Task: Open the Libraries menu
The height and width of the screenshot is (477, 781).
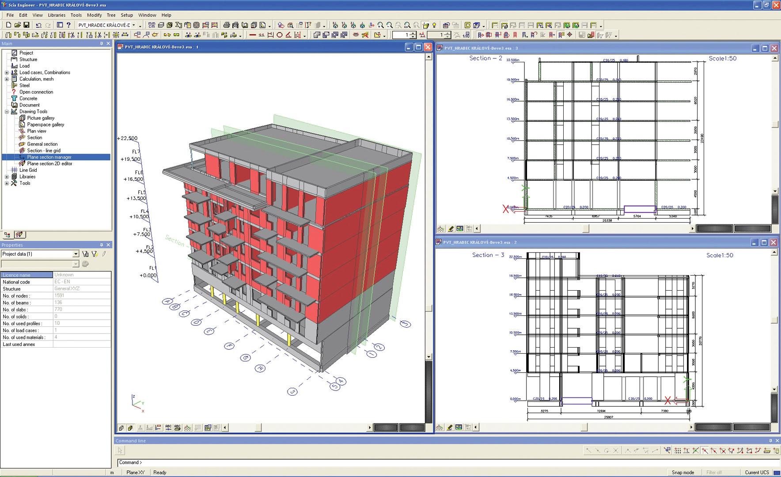Action: pyautogui.click(x=57, y=15)
